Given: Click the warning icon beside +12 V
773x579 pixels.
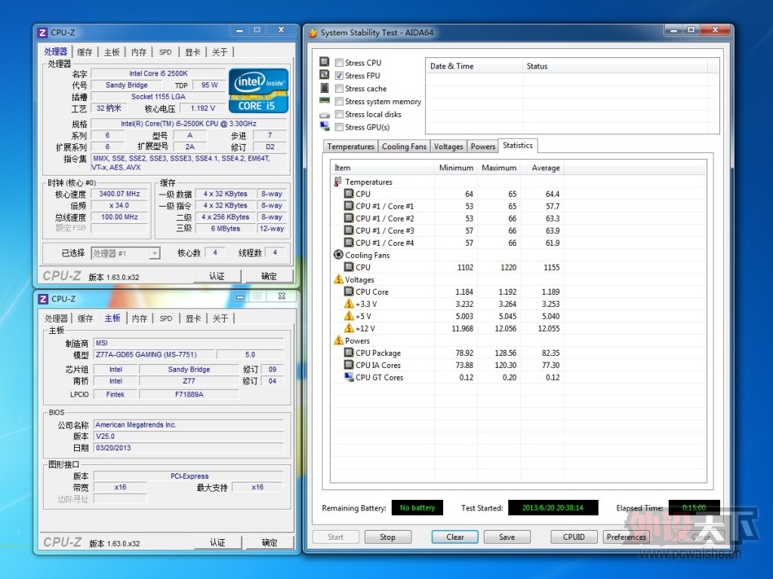Looking at the screenshot, I should (x=349, y=328).
